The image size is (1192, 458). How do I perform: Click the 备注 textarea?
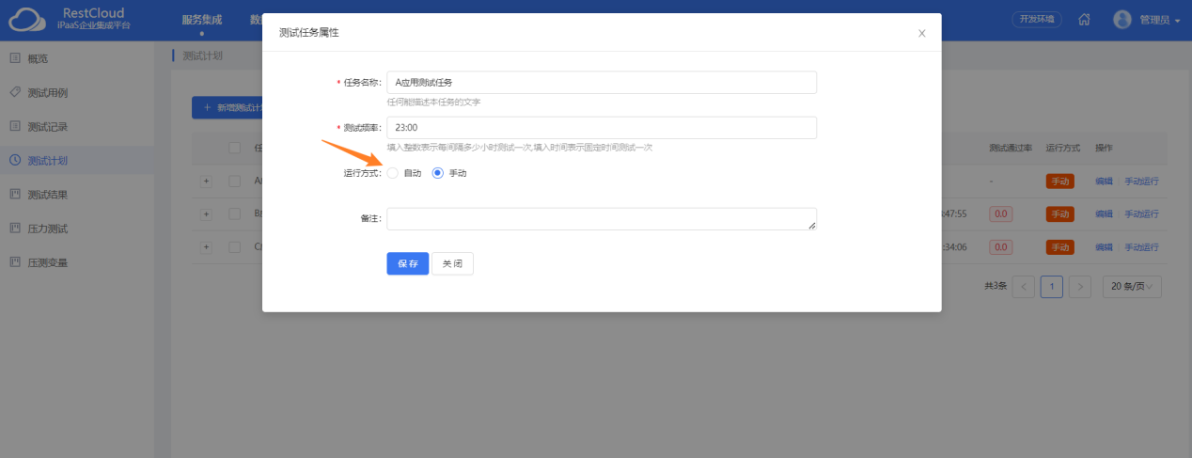(602, 218)
